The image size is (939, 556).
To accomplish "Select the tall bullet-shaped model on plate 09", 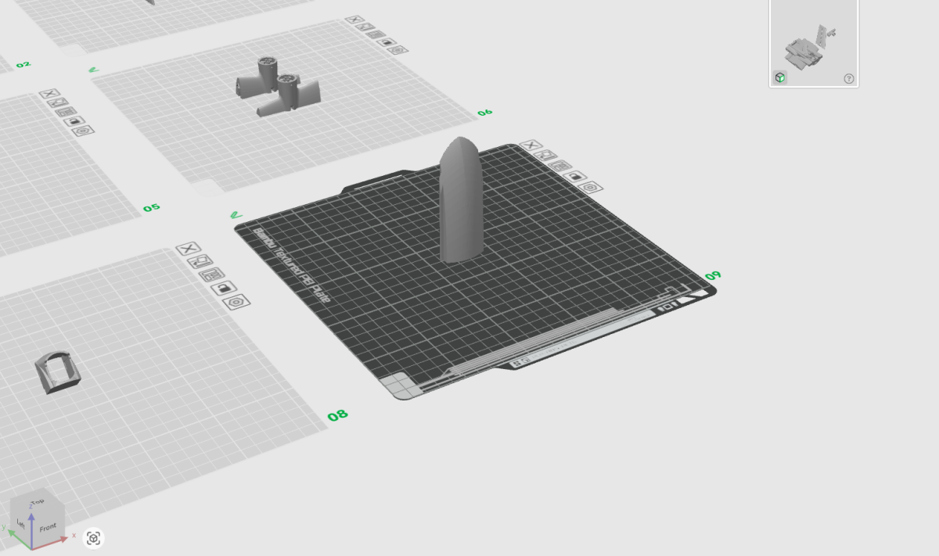I will pyautogui.click(x=463, y=202).
